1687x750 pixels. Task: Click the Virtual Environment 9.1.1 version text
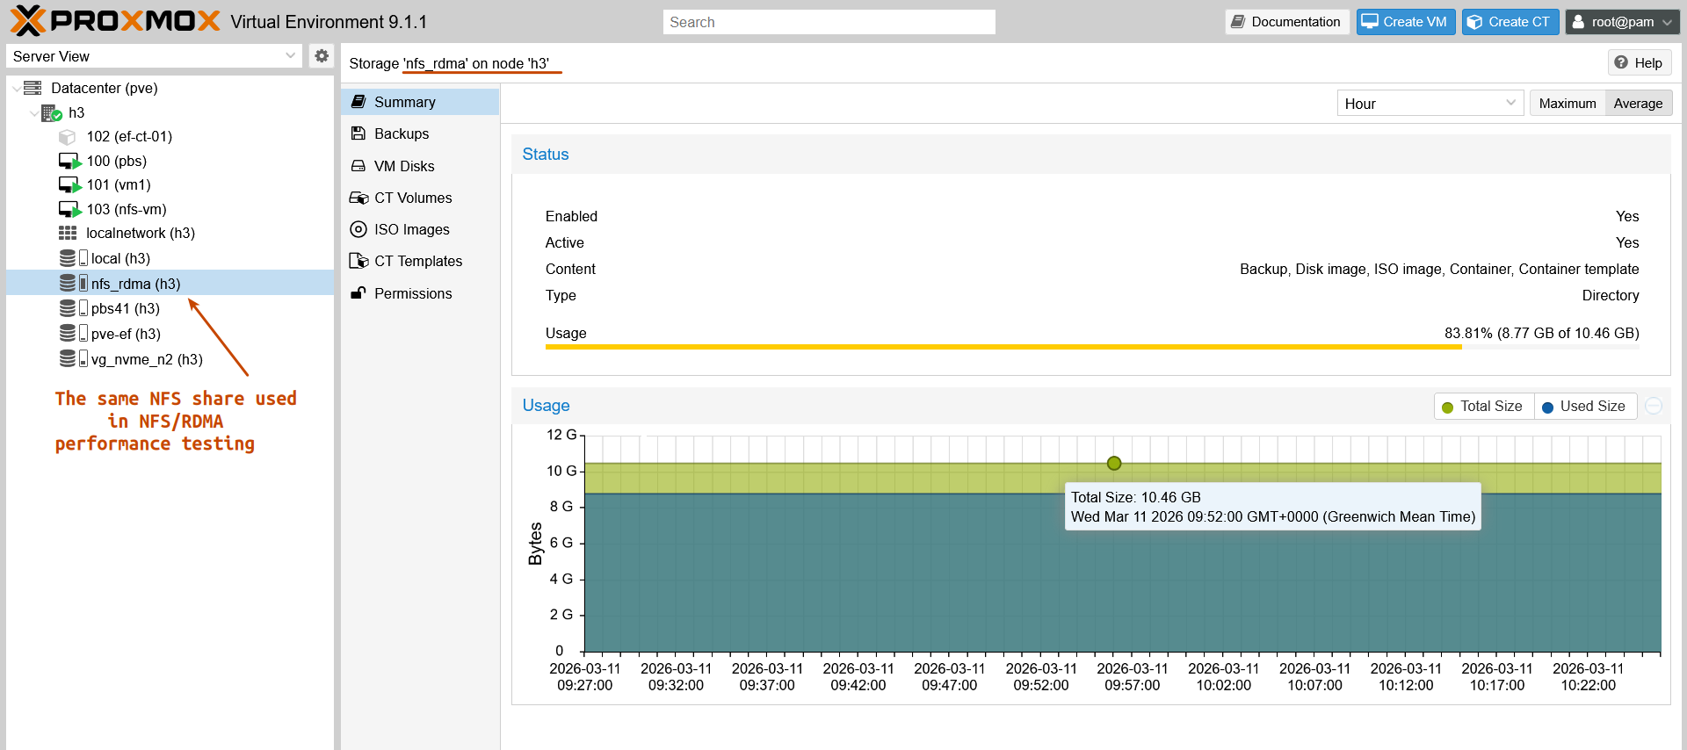[x=329, y=22]
